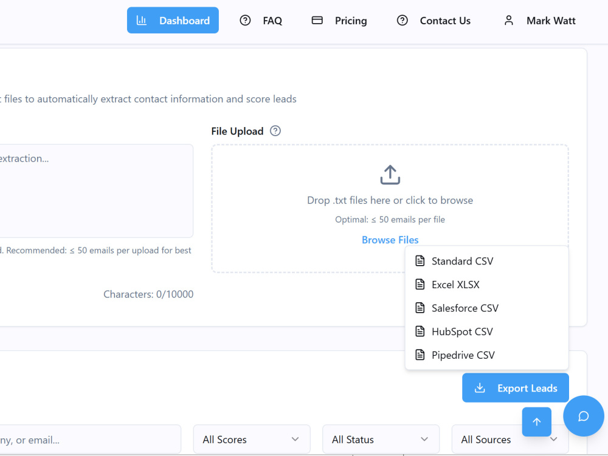Open the Dashboard tab
Screen dimensions: 608x456
pos(173,20)
